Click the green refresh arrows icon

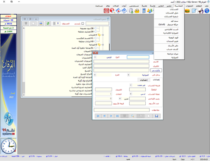[48, 23]
